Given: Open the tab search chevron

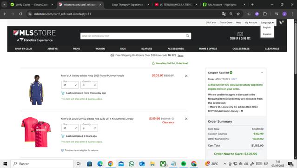Looking at the screenshot, I should pos(4,5).
